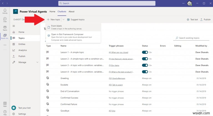
Task: Click the Publish upload toolbar icon
Action: pos(201,19)
